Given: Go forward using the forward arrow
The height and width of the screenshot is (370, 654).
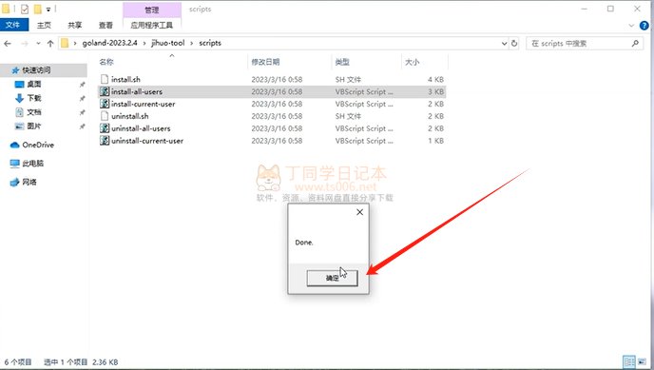Looking at the screenshot, I should coord(25,44).
